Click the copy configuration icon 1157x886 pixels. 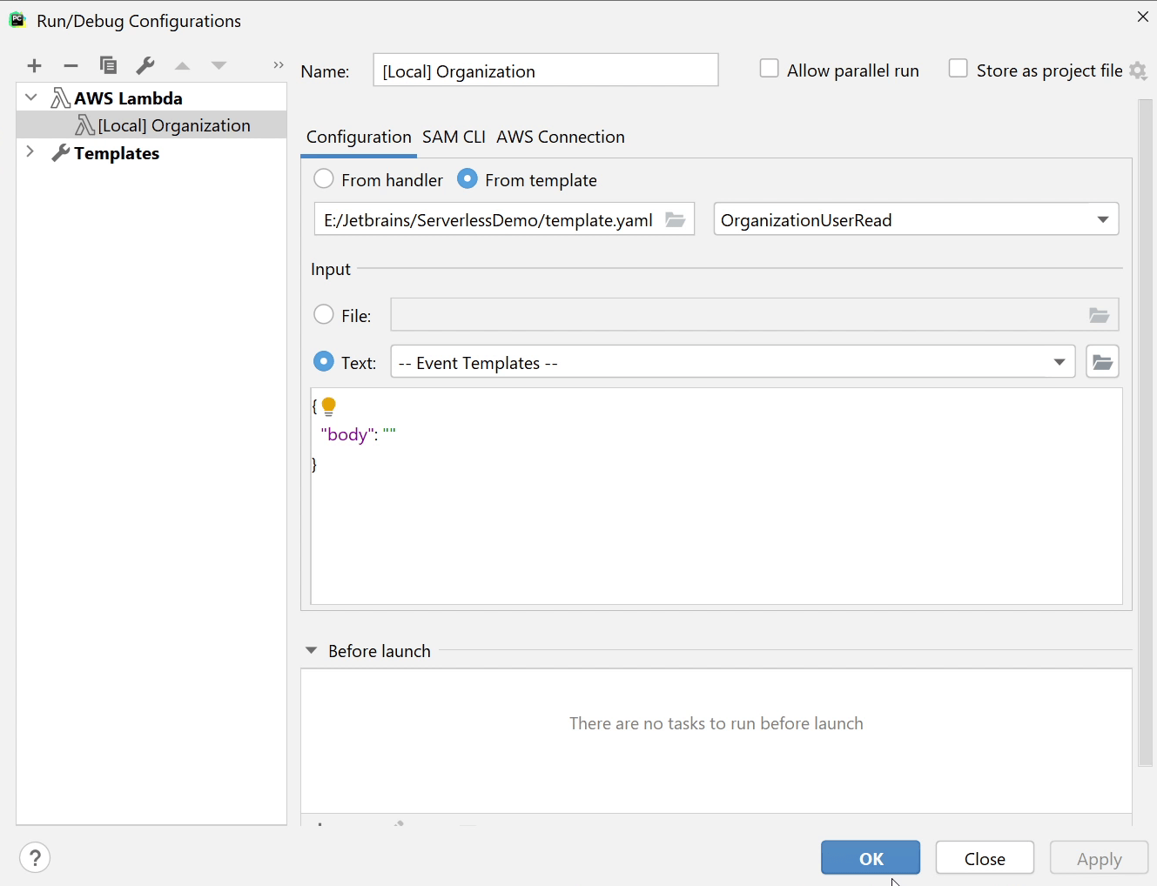click(x=108, y=65)
